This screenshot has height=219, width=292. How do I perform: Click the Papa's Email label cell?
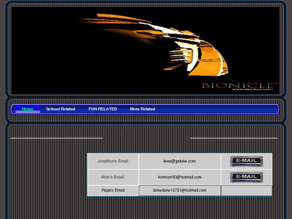click(x=113, y=190)
